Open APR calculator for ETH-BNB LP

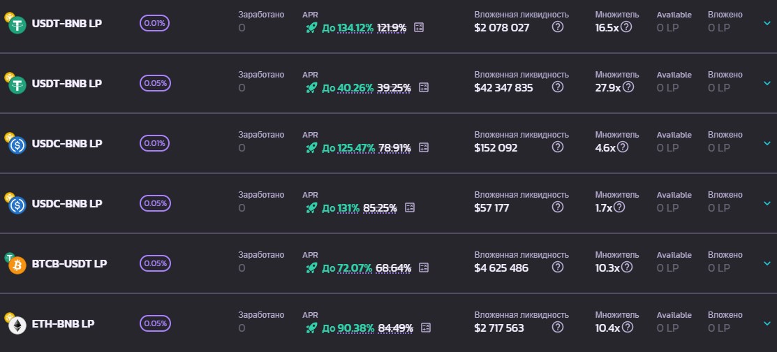426,328
